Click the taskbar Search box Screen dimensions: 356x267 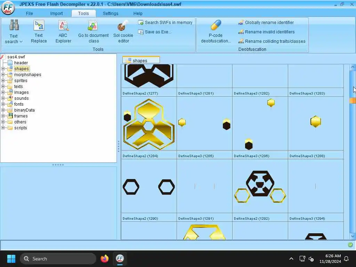[58, 259]
